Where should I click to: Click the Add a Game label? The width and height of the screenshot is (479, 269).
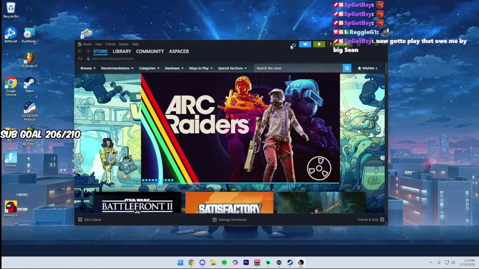click(x=93, y=220)
